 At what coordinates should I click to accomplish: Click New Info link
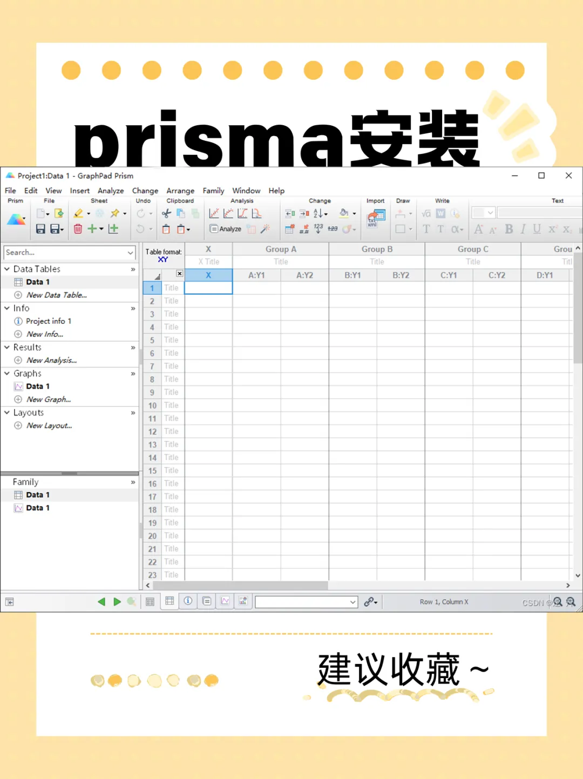tap(45, 334)
